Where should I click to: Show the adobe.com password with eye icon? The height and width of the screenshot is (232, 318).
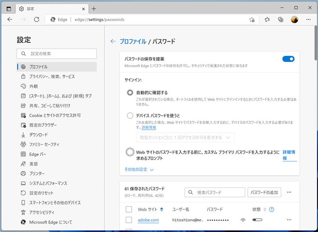(243, 220)
